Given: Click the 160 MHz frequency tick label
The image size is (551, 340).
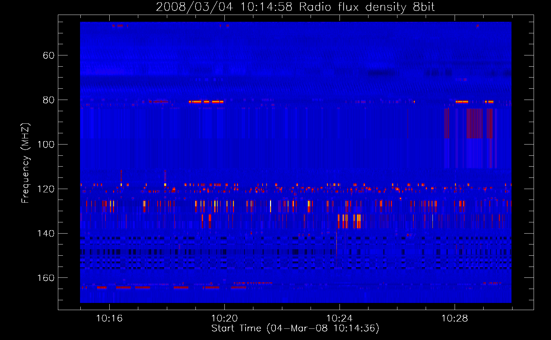Looking at the screenshot, I should (x=46, y=278).
